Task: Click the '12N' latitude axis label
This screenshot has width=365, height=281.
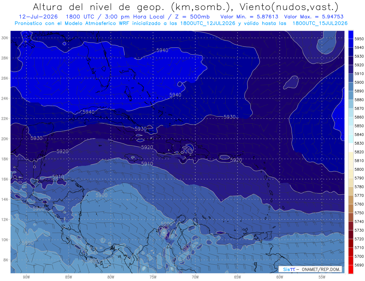Action: (x=4, y=219)
